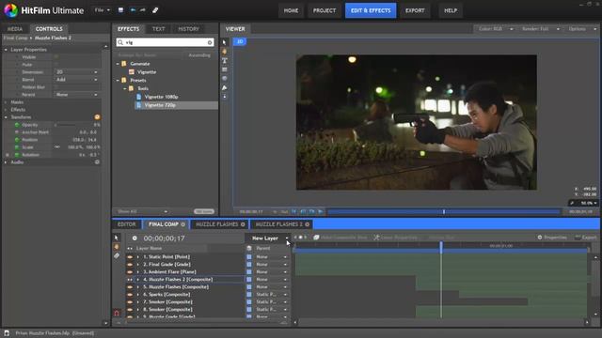Screen dimensions: 602x338
Task: Select the freehand Pen mask tool
Action: [x=225, y=87]
